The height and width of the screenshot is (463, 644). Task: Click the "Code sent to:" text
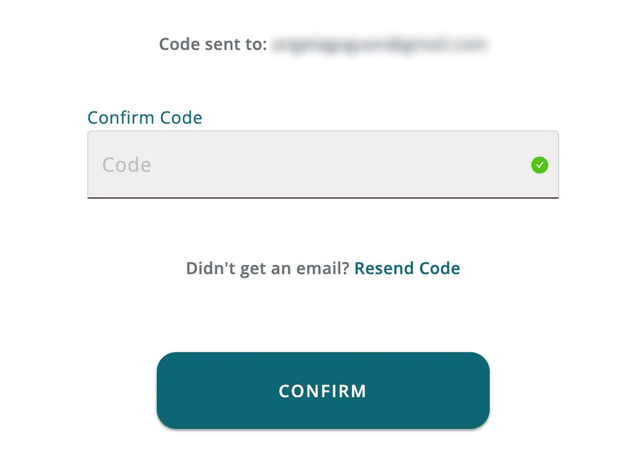tap(213, 45)
